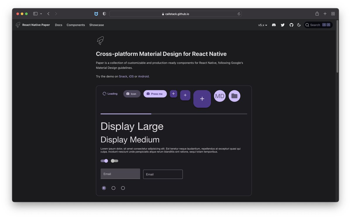
Task: Open the Components menu item
Action: tap(76, 25)
